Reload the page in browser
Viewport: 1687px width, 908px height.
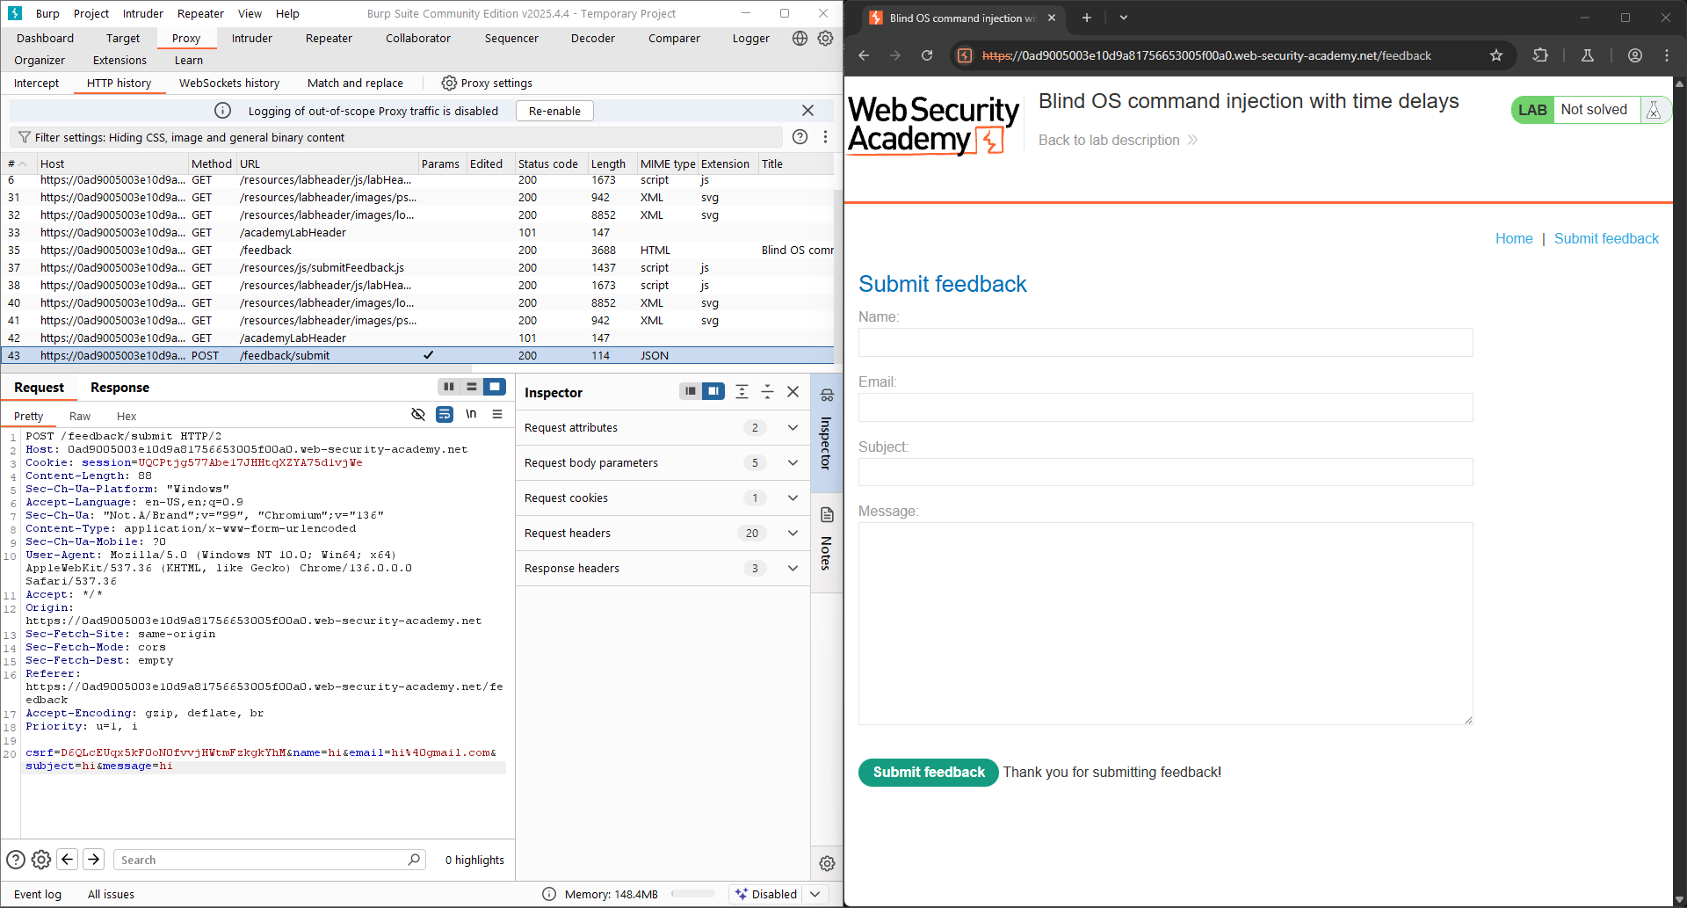click(x=927, y=55)
